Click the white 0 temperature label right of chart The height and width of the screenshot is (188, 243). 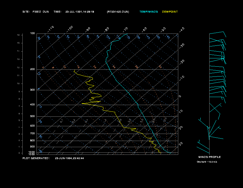(180, 96)
